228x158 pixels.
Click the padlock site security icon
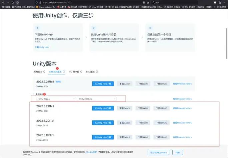pyautogui.click(x=40, y=2)
